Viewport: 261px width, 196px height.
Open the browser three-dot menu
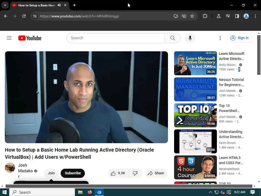(255, 16)
